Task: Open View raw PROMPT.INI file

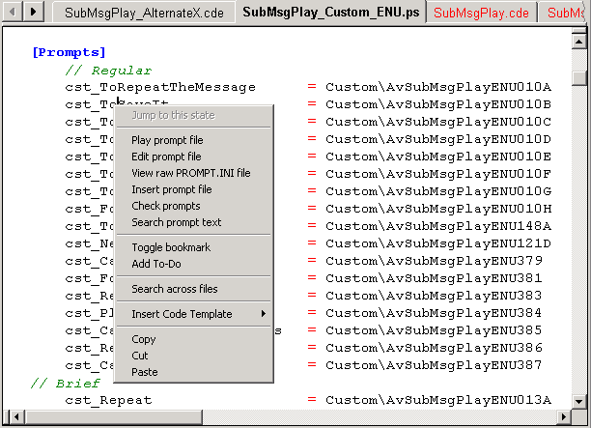Action: point(190,173)
